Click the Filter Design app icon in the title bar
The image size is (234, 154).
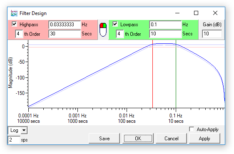point(14,13)
